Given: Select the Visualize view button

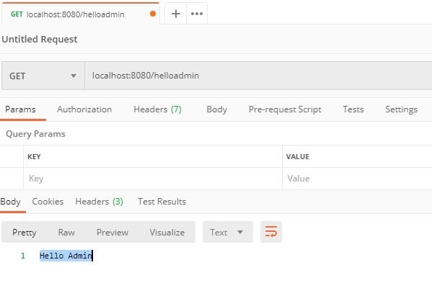Looking at the screenshot, I should coord(167,233).
